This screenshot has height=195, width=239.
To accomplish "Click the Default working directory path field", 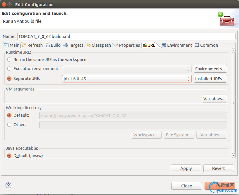I will pos(133,116).
